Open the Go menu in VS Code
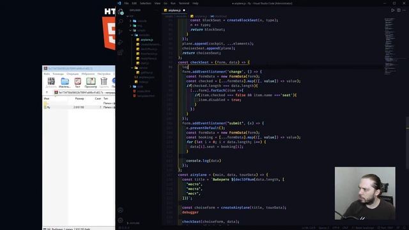The image size is (409, 230). pyautogui.click(x=166, y=3)
